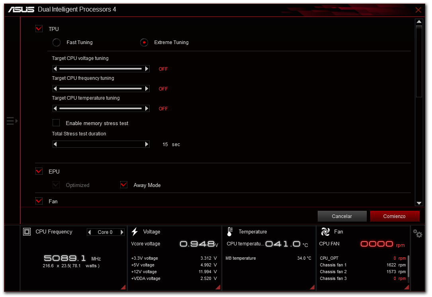Toggle the Optimized checkbox
Screen dimensions: 432x297
pyautogui.click(x=56, y=185)
